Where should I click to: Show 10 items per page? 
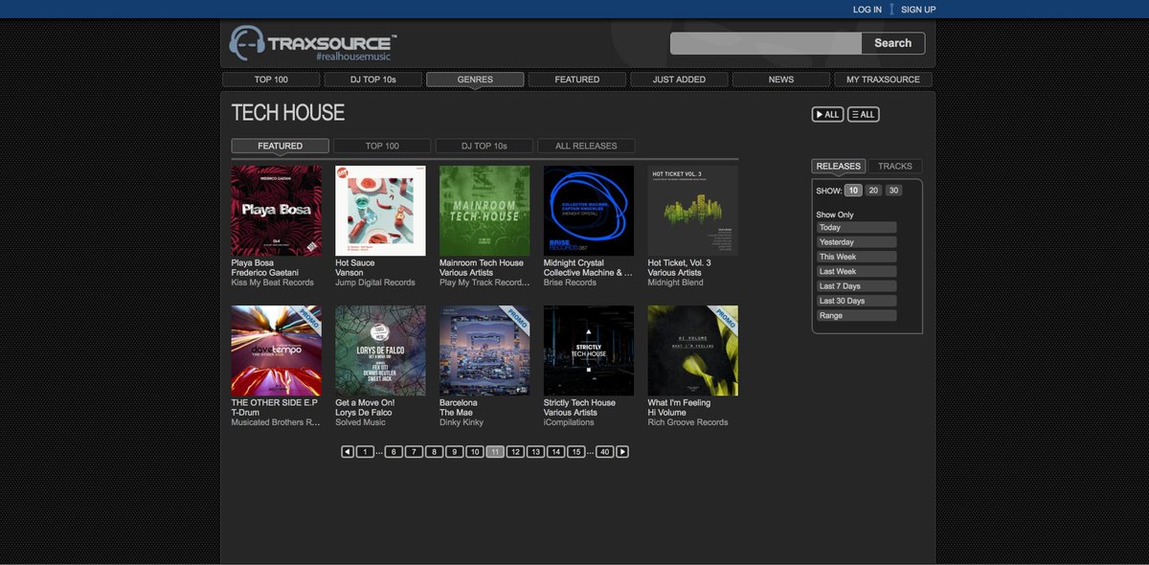(853, 191)
